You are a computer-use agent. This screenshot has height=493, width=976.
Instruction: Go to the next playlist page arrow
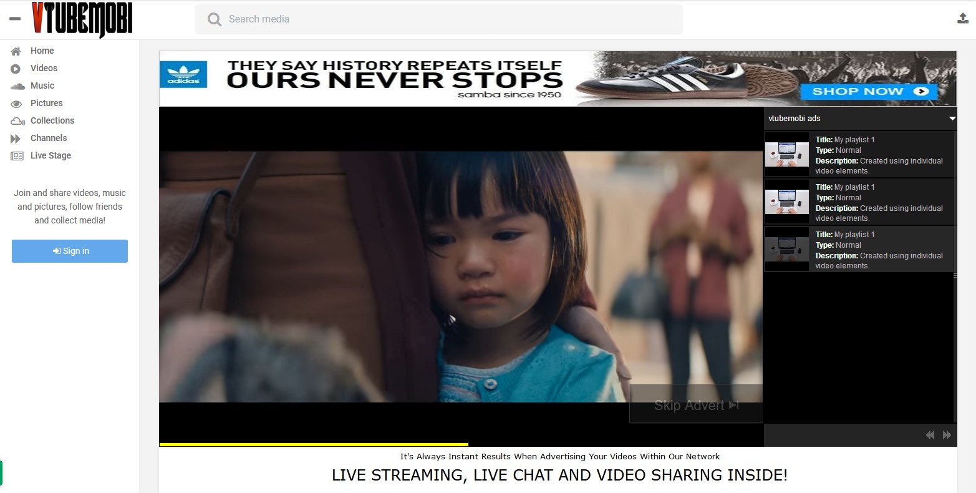pos(947,435)
